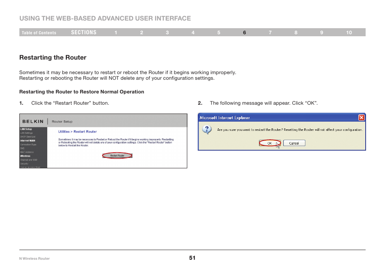Click the 'Restarting the Router' heading
Screen dimensions: 385x269
pos(53,58)
